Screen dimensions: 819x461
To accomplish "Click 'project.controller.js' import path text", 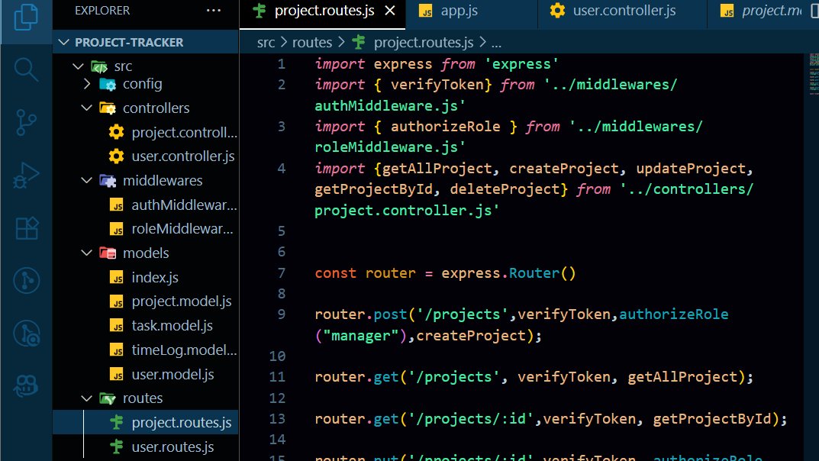I will [403, 211].
